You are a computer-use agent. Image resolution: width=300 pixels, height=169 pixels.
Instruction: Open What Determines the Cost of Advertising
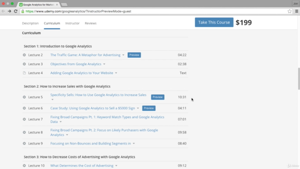click(x=82, y=166)
